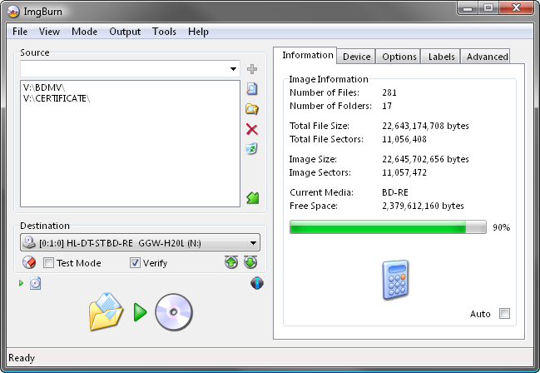Click the Browse for a file icon
This screenshot has width=540, height=373.
(252, 89)
